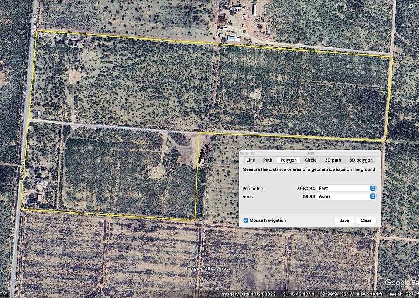Select the Path tab in Ruler

[268, 160]
